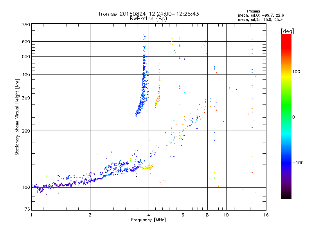Click the 'RwPretec (8p)' subtitle

tap(148, 19)
